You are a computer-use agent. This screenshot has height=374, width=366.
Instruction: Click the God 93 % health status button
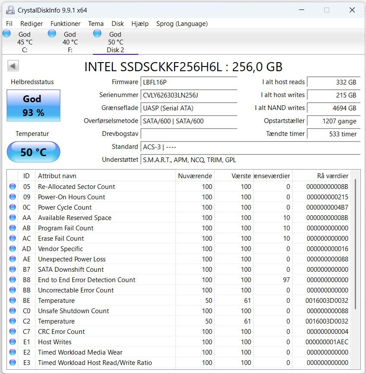[x=33, y=105]
